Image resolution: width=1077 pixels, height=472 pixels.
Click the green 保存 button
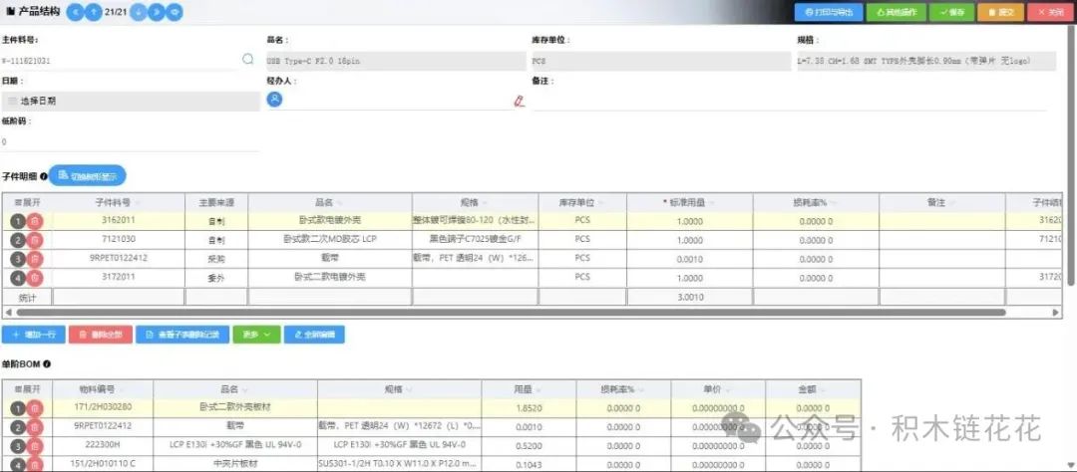951,12
